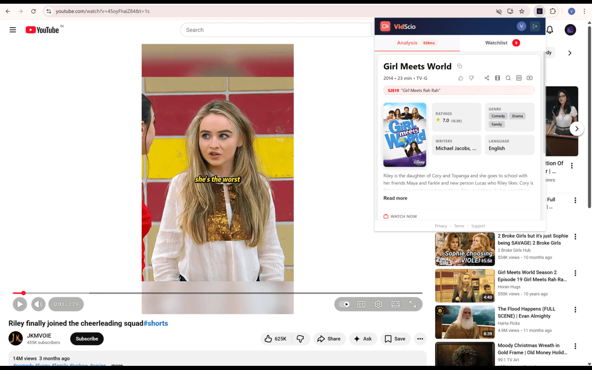The width and height of the screenshot is (592, 370).
Task: Open options for The Flood Happens video
Action: [x=575, y=310]
